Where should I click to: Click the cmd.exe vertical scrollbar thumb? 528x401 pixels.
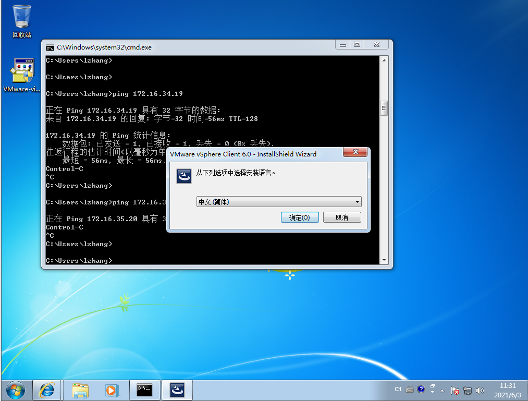pos(384,108)
